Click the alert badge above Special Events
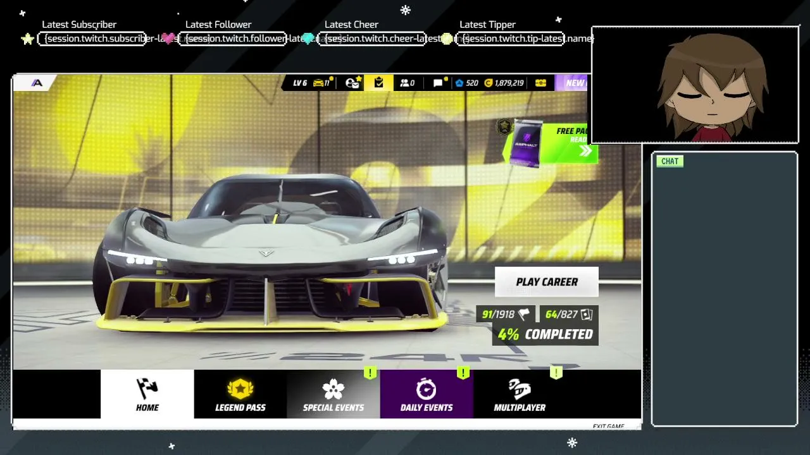Screen dimensions: 810x455 pos(370,373)
